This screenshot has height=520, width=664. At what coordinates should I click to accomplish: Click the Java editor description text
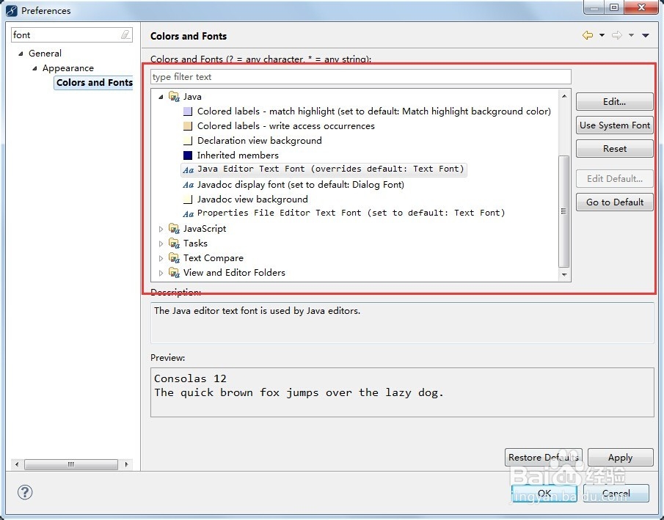(x=257, y=311)
